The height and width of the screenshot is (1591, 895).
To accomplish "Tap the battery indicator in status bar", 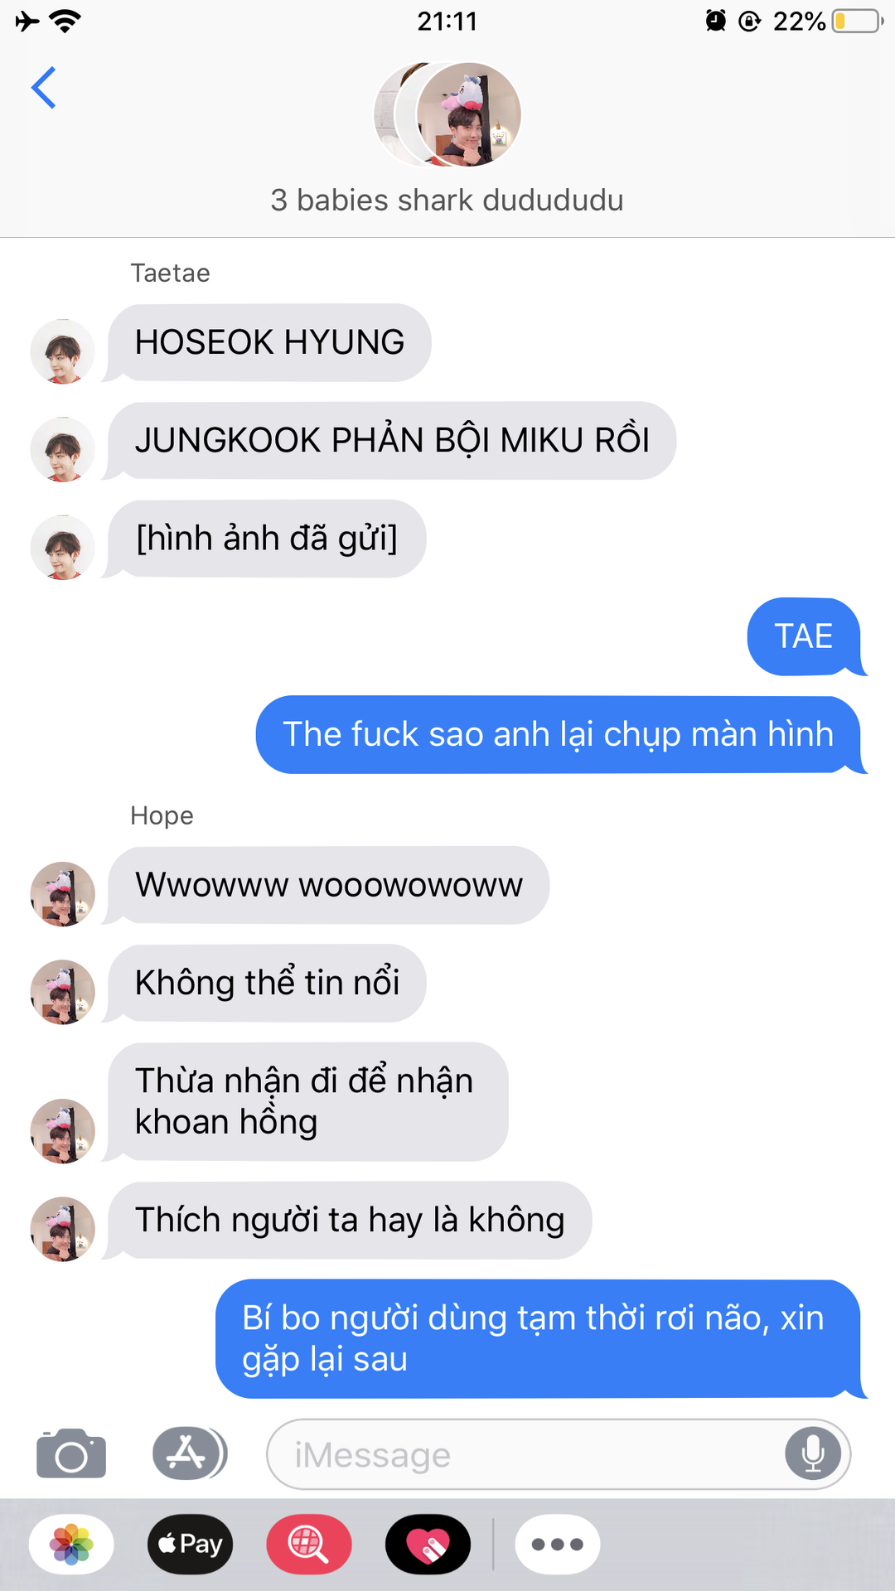I will tap(858, 21).
